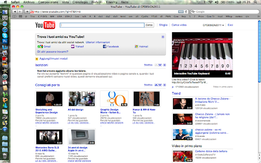
Task: Click Ulteriori informazioni link
Action: tap(98, 42)
